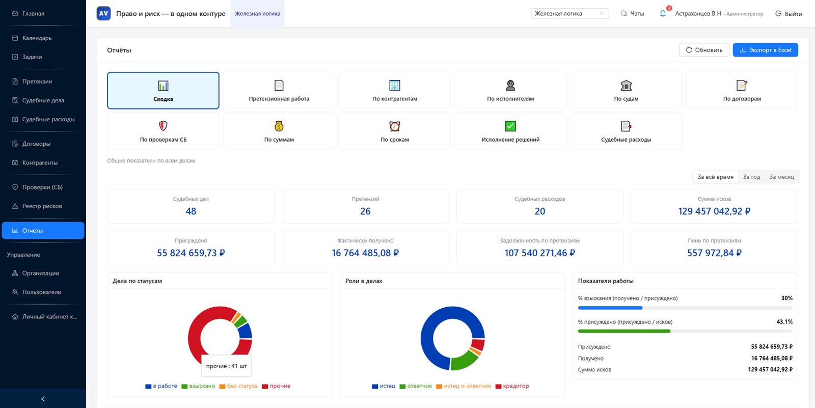This screenshot has height=408, width=815.
Task: Open Договоры in the sidebar
Action: click(x=43, y=144)
